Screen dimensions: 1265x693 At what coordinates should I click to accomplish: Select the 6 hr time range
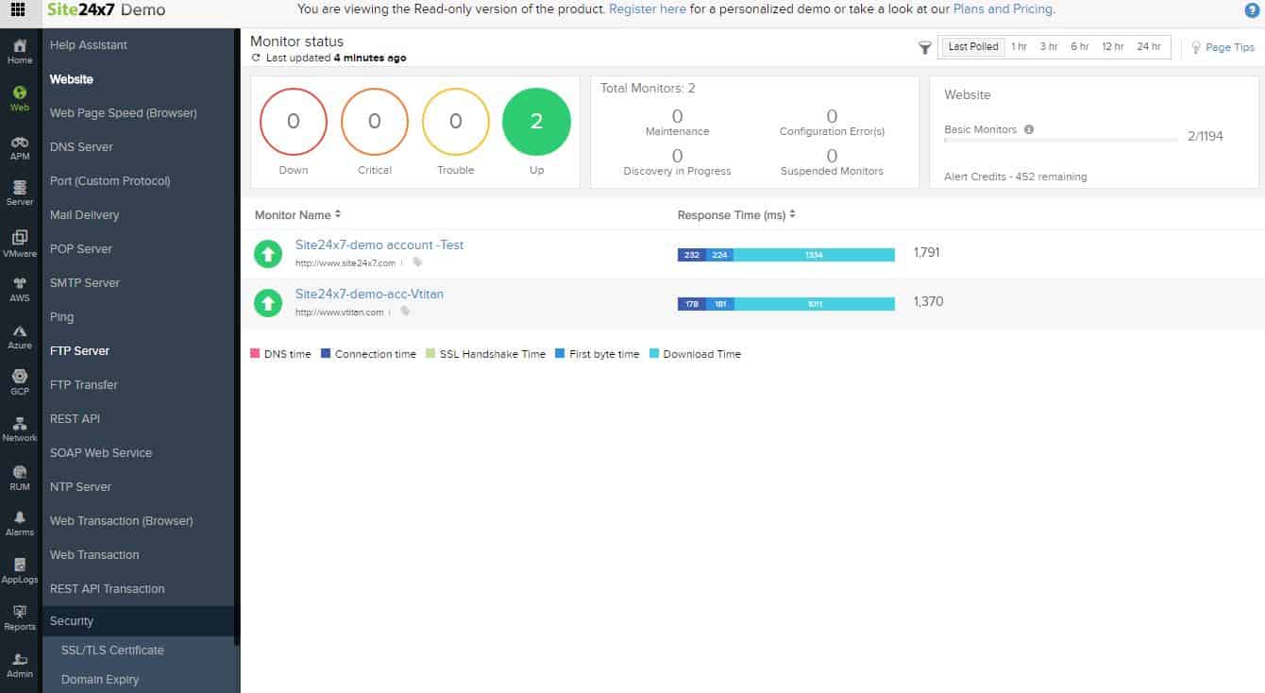tap(1080, 46)
